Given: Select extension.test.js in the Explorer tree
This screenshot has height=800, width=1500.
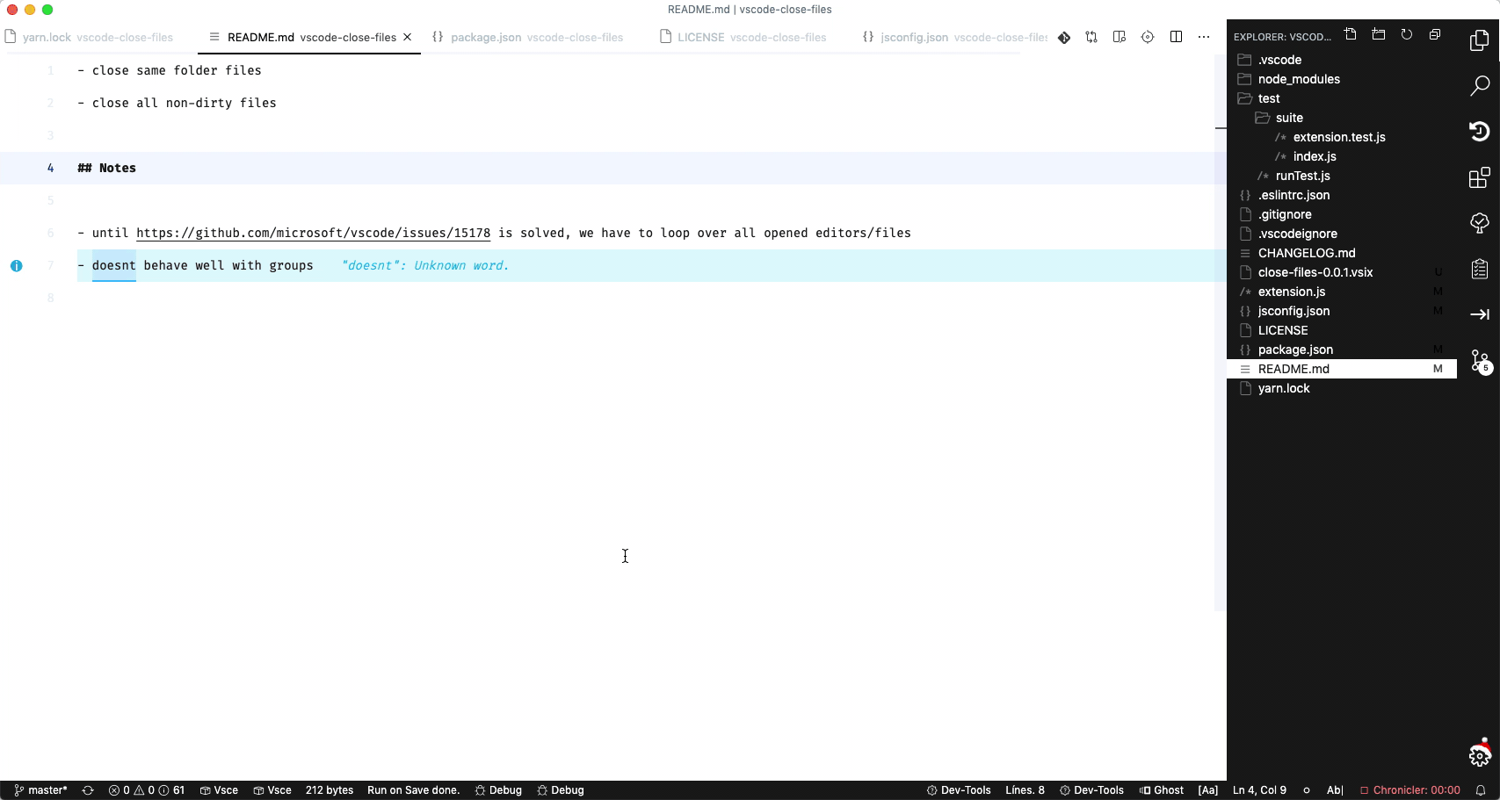Looking at the screenshot, I should tap(1338, 137).
